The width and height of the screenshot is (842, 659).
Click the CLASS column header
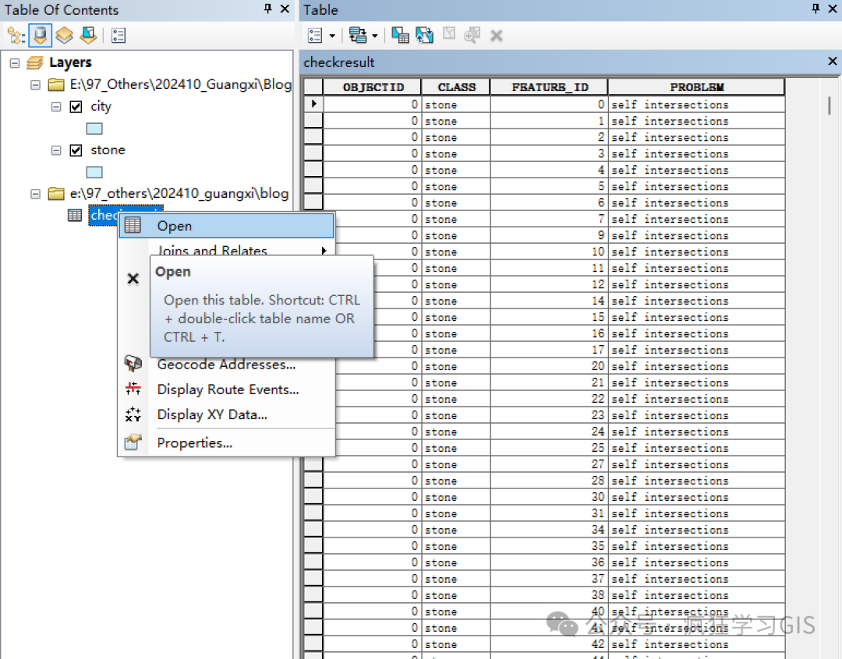[456, 87]
